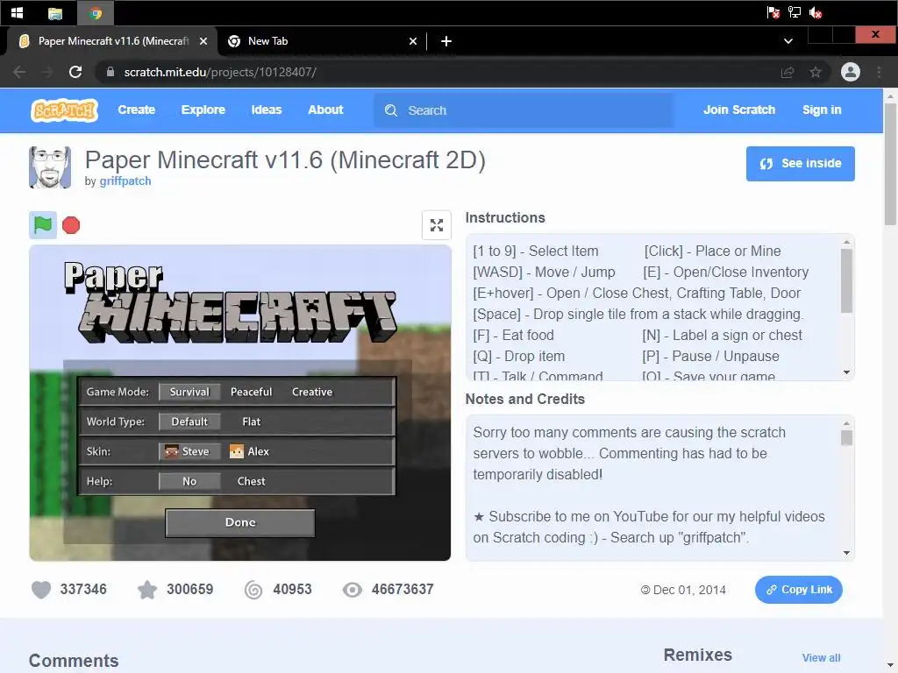Go back with the browser back arrow
The height and width of the screenshot is (673, 898).
[x=19, y=72]
